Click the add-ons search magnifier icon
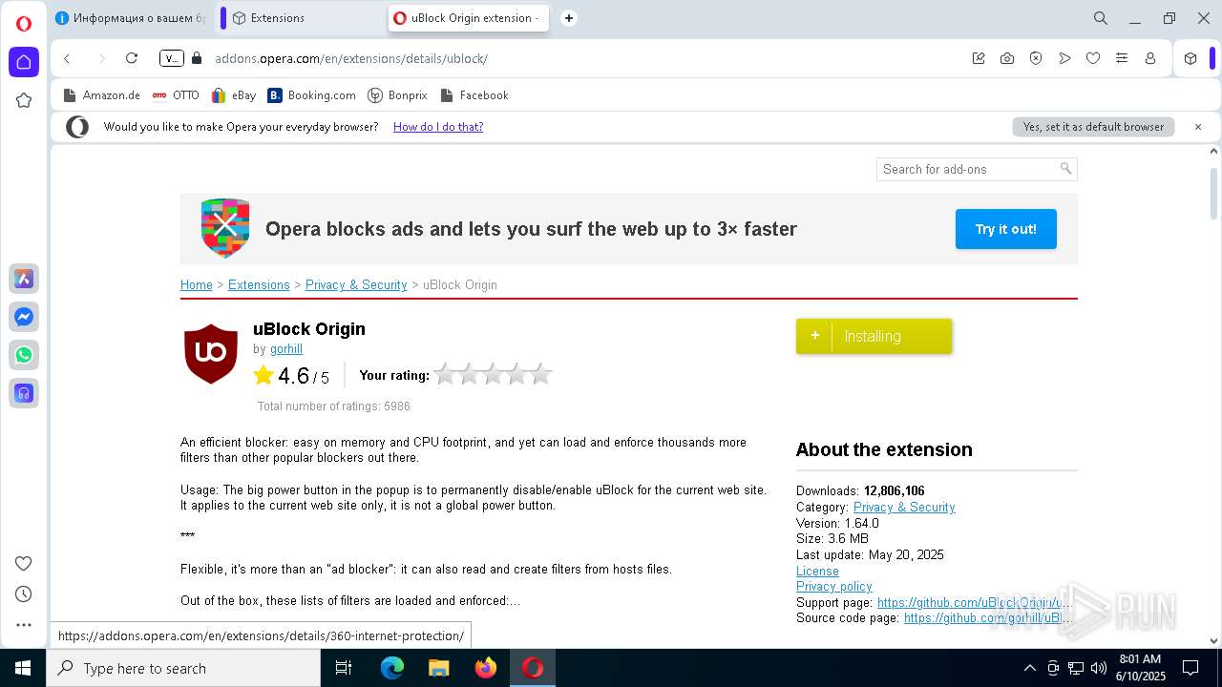Screen dimensions: 1222x687 (1065, 169)
